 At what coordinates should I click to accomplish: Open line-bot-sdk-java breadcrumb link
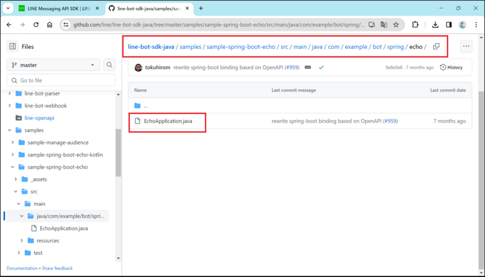[151, 47]
